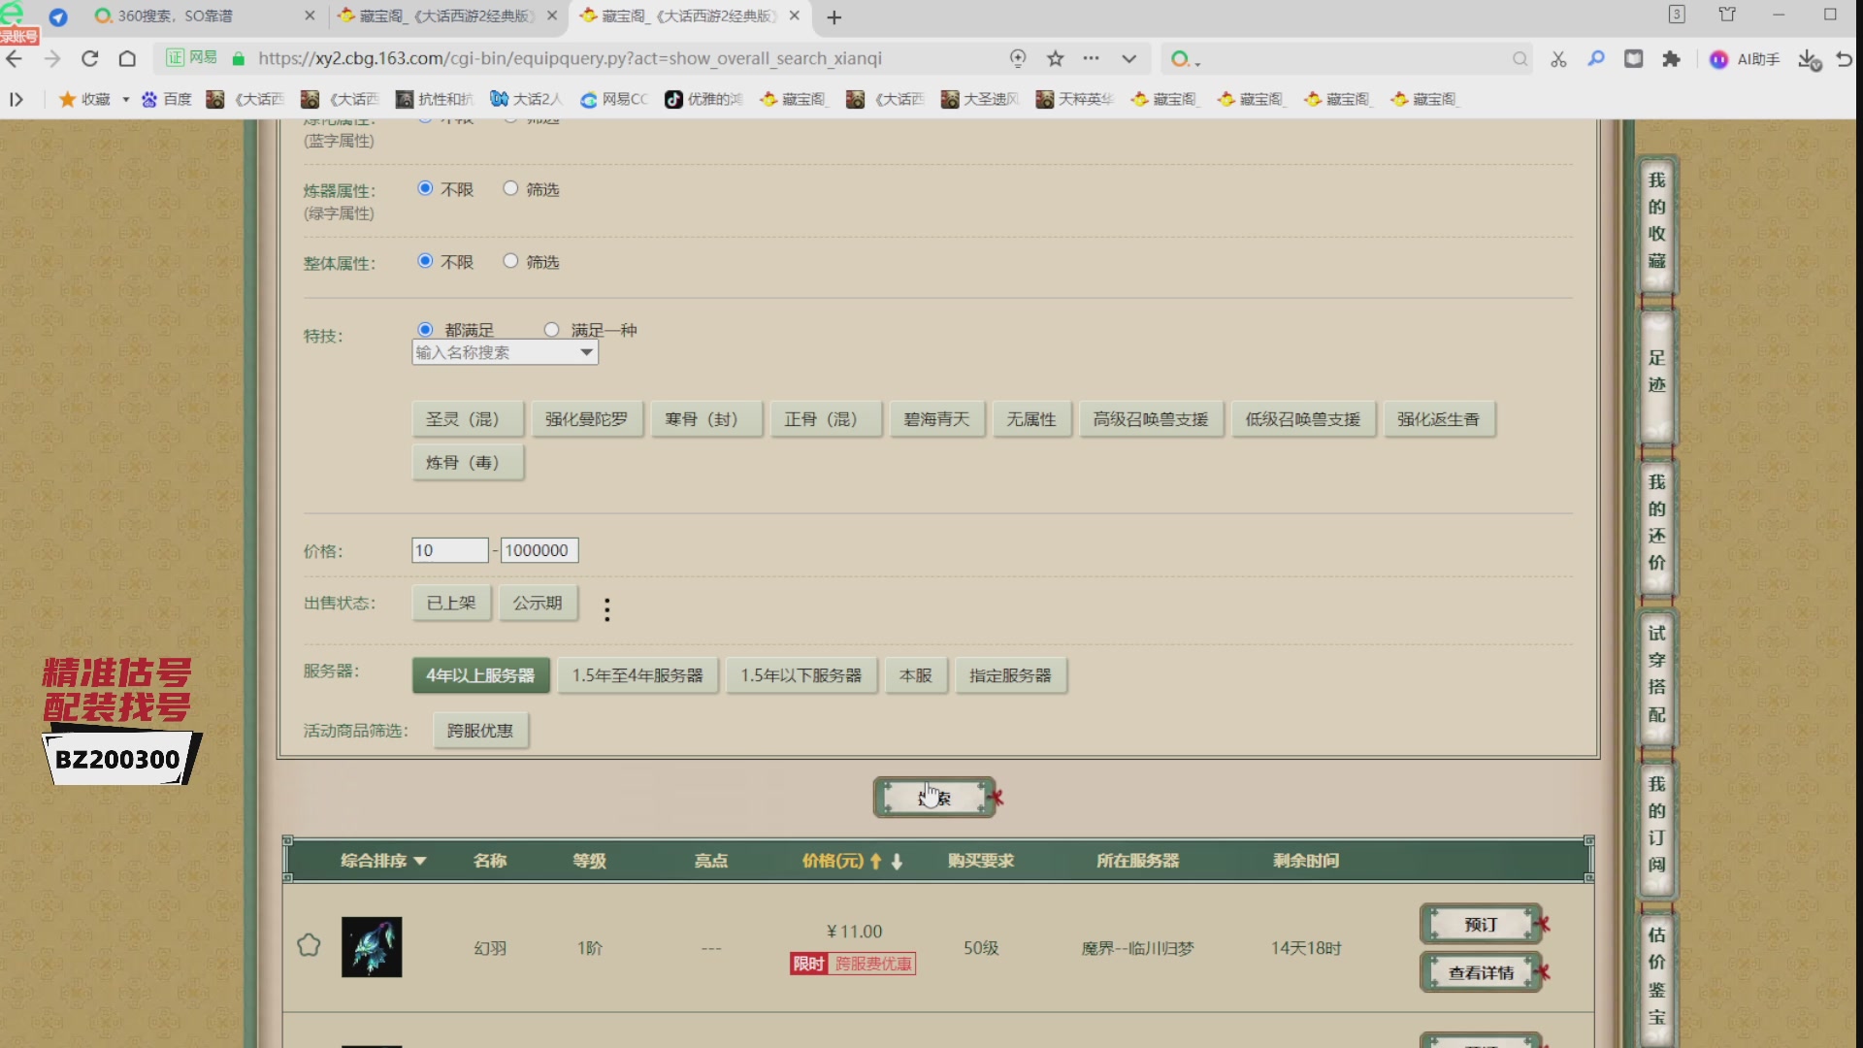This screenshot has width=1863, height=1048.
Task: Toggle the 公示期 sale status
Action: (538, 603)
